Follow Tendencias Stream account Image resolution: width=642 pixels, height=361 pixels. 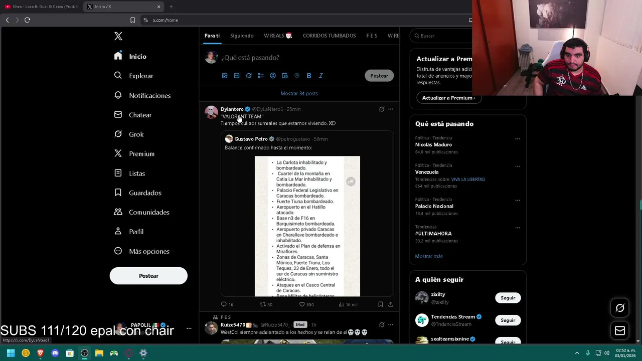(508, 320)
